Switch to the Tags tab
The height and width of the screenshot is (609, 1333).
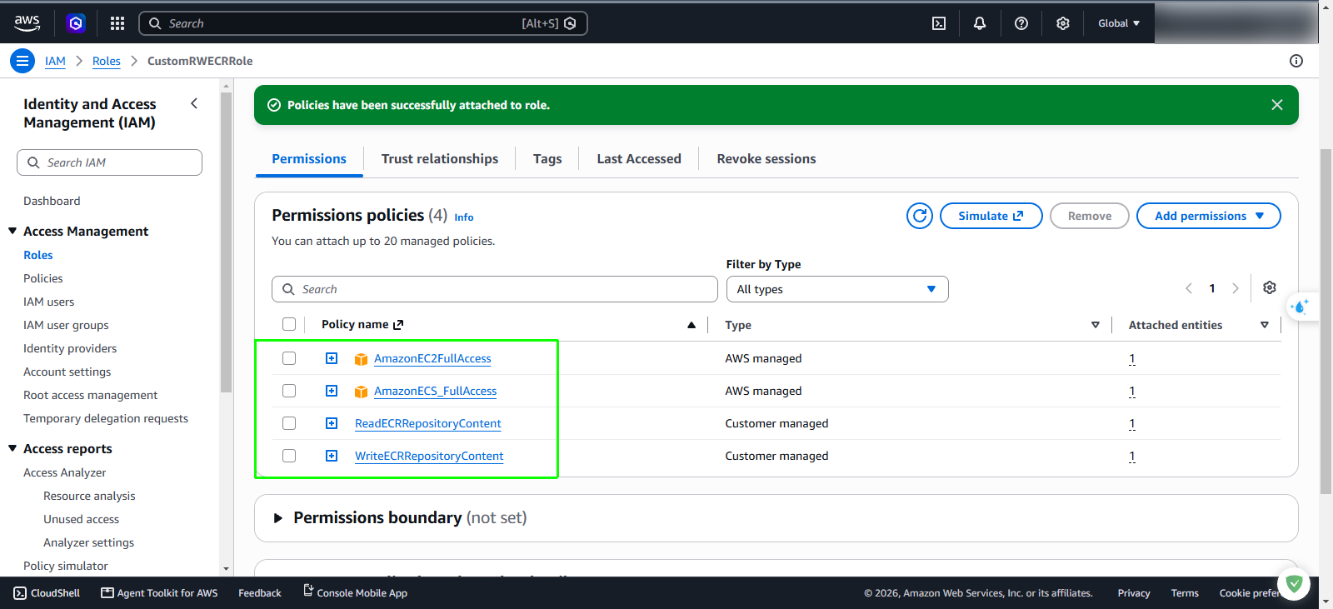pos(547,158)
